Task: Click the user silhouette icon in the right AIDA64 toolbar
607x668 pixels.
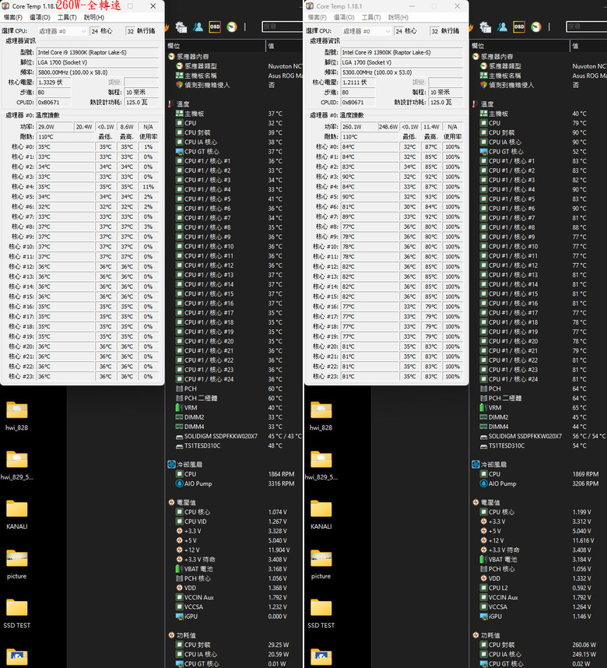Action: [x=502, y=26]
